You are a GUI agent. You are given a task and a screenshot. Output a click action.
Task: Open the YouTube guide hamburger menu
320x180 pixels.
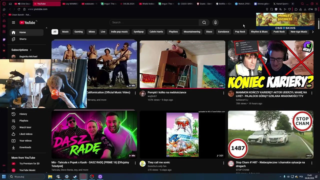point(13,22)
